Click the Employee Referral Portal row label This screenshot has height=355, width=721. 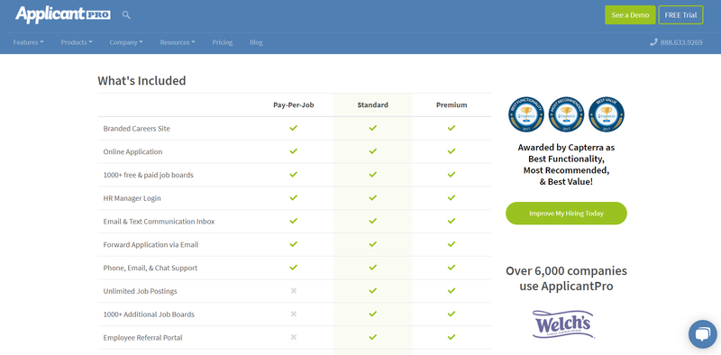coord(142,338)
